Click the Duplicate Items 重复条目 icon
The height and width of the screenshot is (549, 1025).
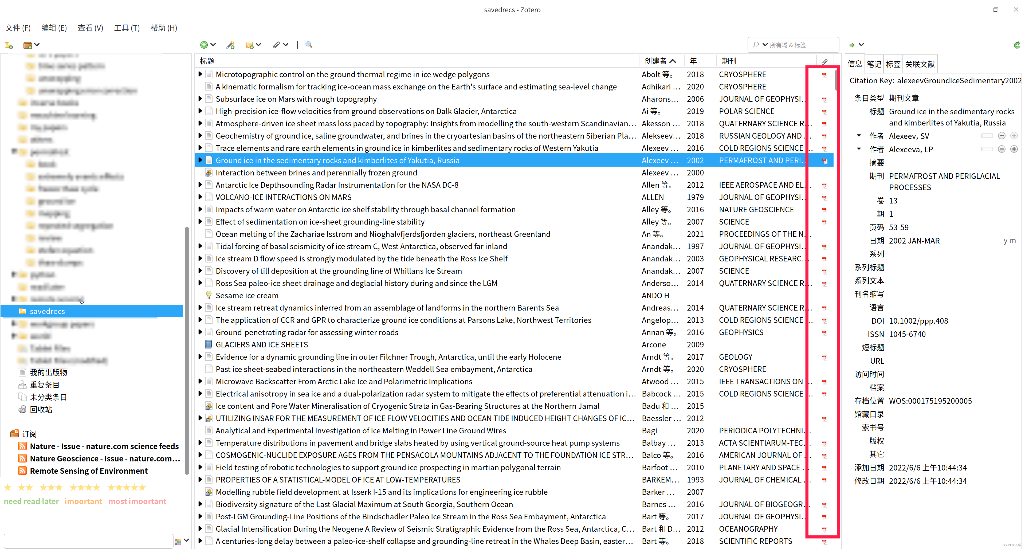[23, 385]
